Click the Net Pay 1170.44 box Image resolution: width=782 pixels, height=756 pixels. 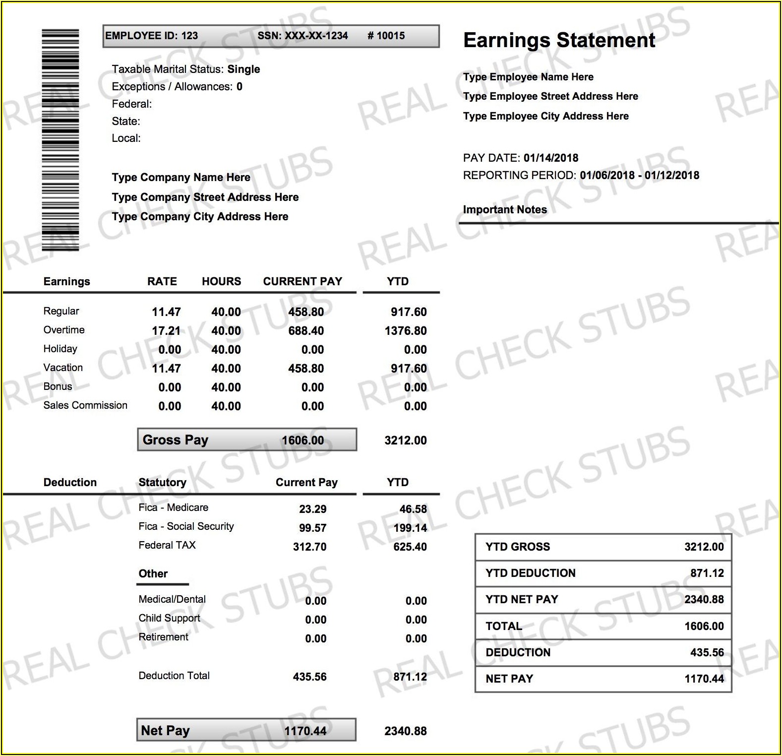(x=246, y=730)
